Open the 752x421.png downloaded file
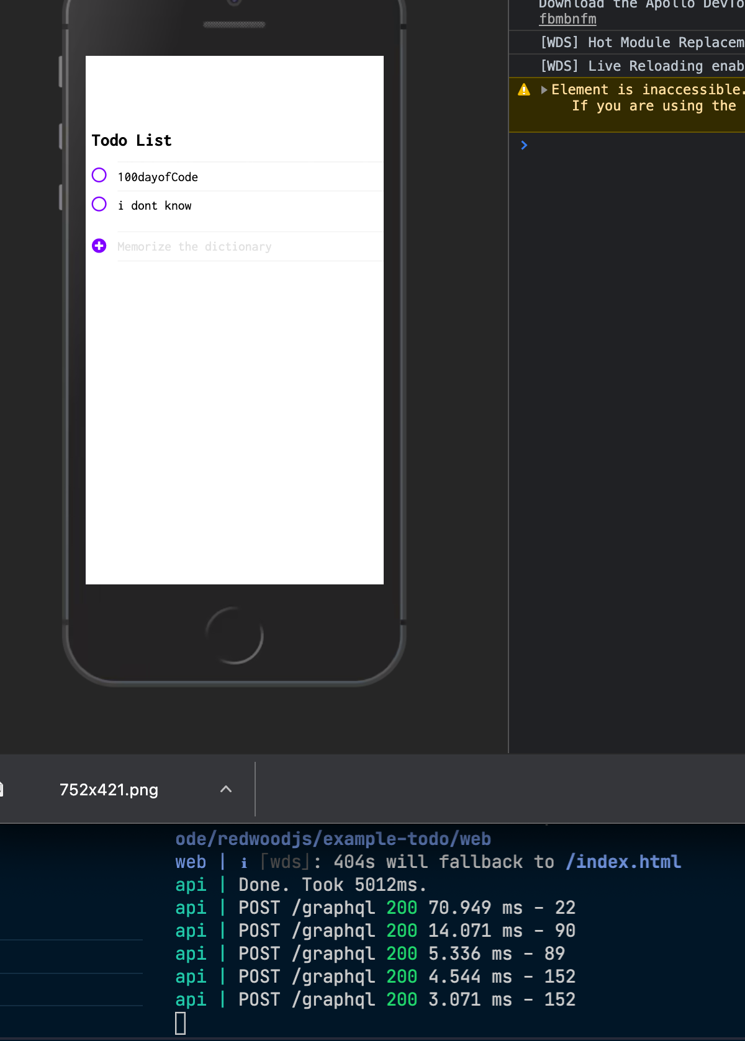745x1041 pixels. pos(109,790)
